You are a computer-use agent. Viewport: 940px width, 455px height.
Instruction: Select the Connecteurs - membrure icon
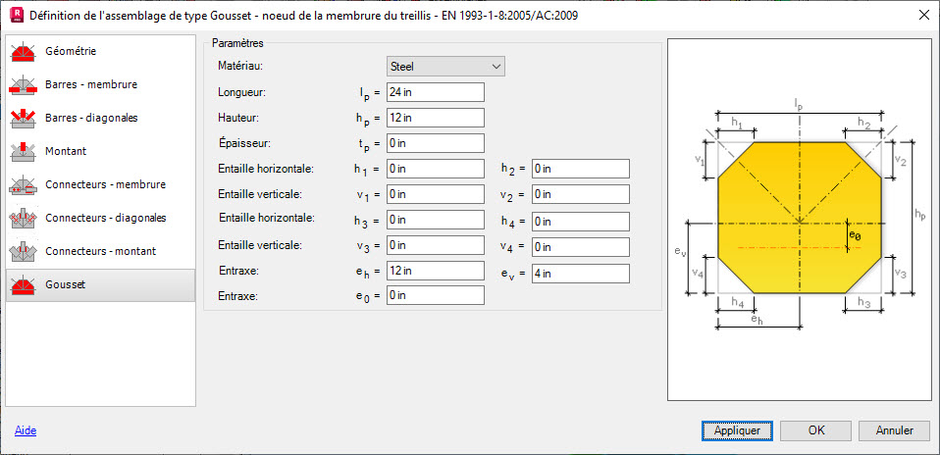[24, 185]
